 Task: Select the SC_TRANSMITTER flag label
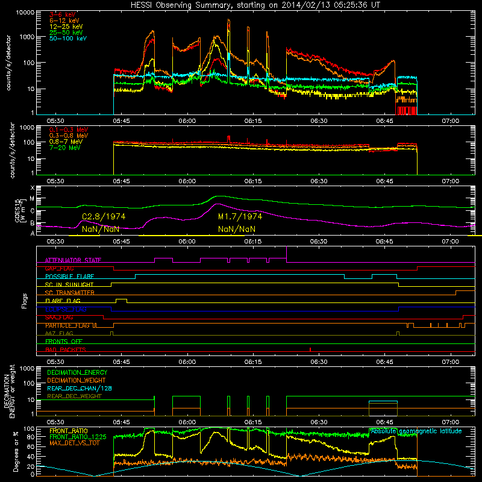point(69,293)
